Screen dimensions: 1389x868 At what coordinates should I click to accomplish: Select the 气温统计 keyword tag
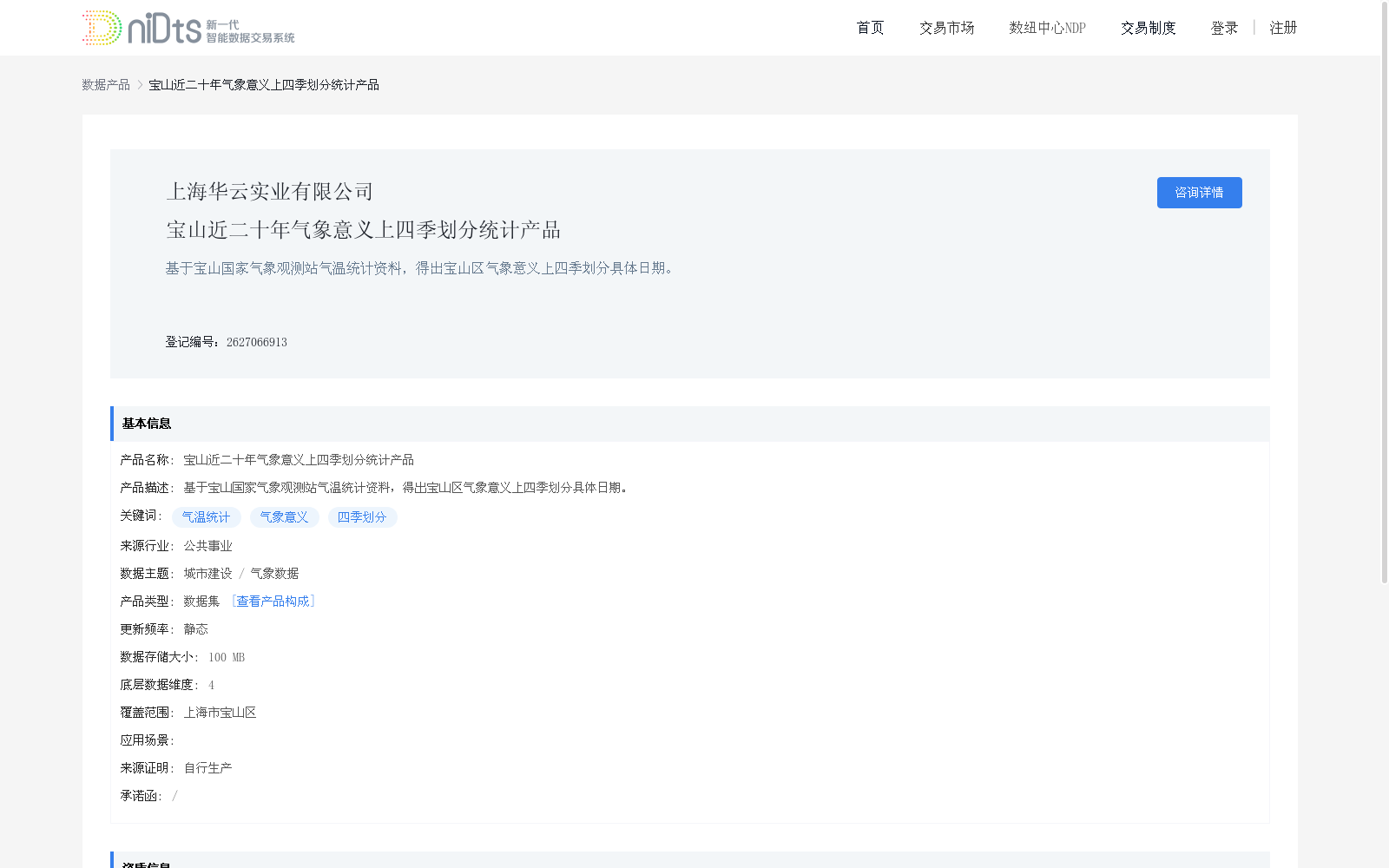[206, 517]
